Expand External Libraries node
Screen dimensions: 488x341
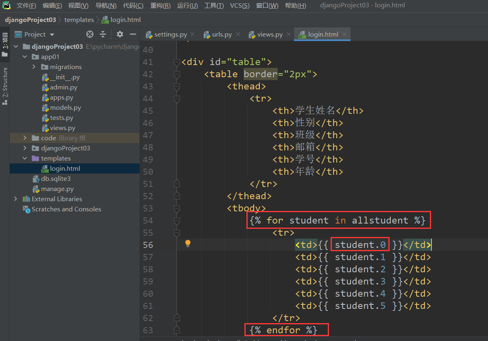pyautogui.click(x=15, y=199)
